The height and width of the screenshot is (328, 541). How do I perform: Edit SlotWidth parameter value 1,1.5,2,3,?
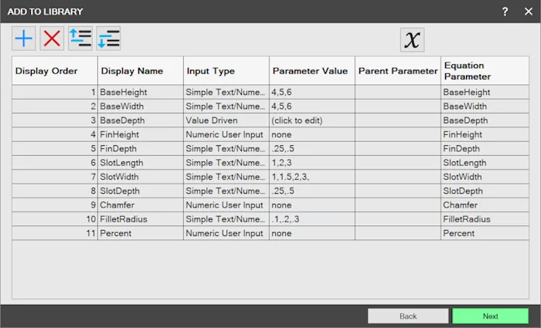coord(312,177)
